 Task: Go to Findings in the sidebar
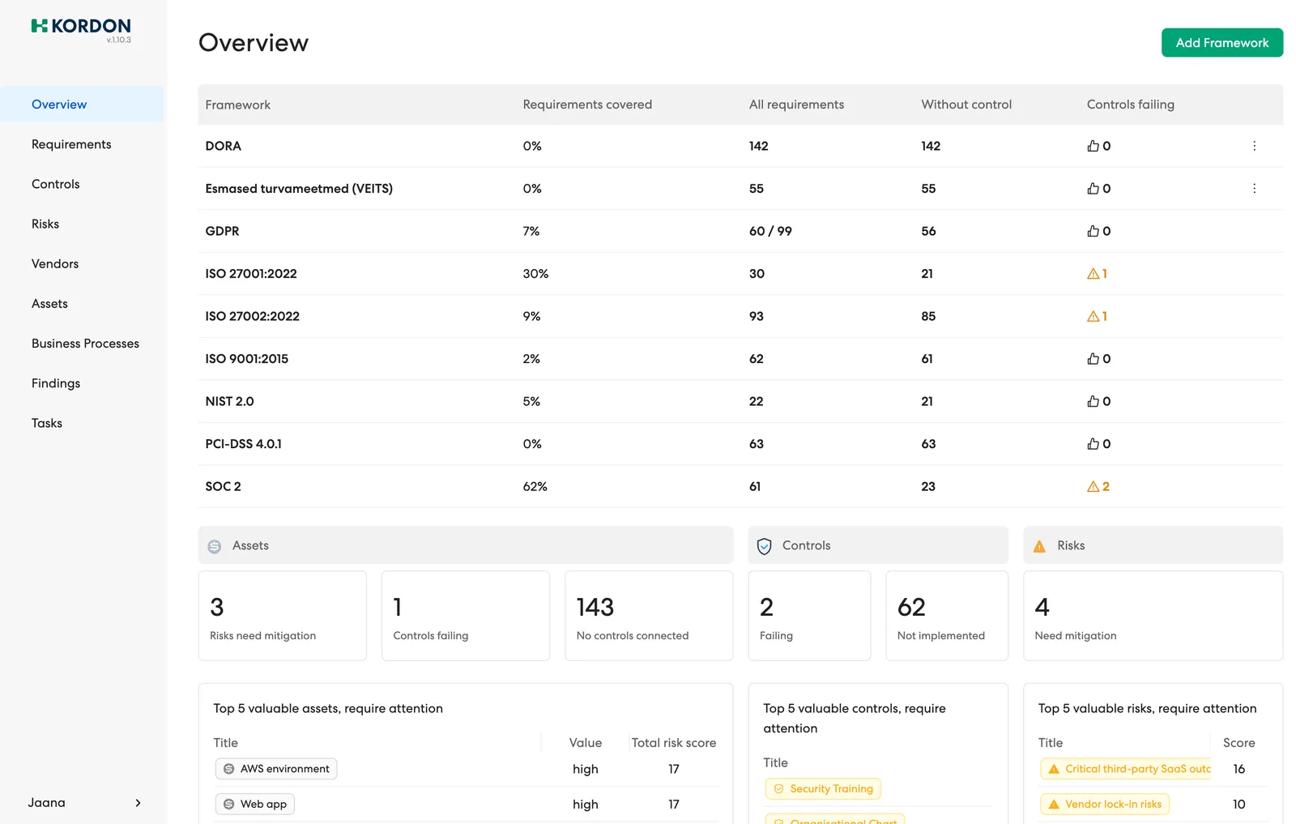coord(82,383)
